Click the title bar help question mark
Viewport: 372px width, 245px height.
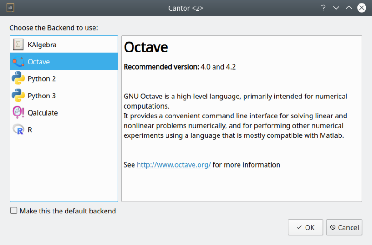coord(323,8)
